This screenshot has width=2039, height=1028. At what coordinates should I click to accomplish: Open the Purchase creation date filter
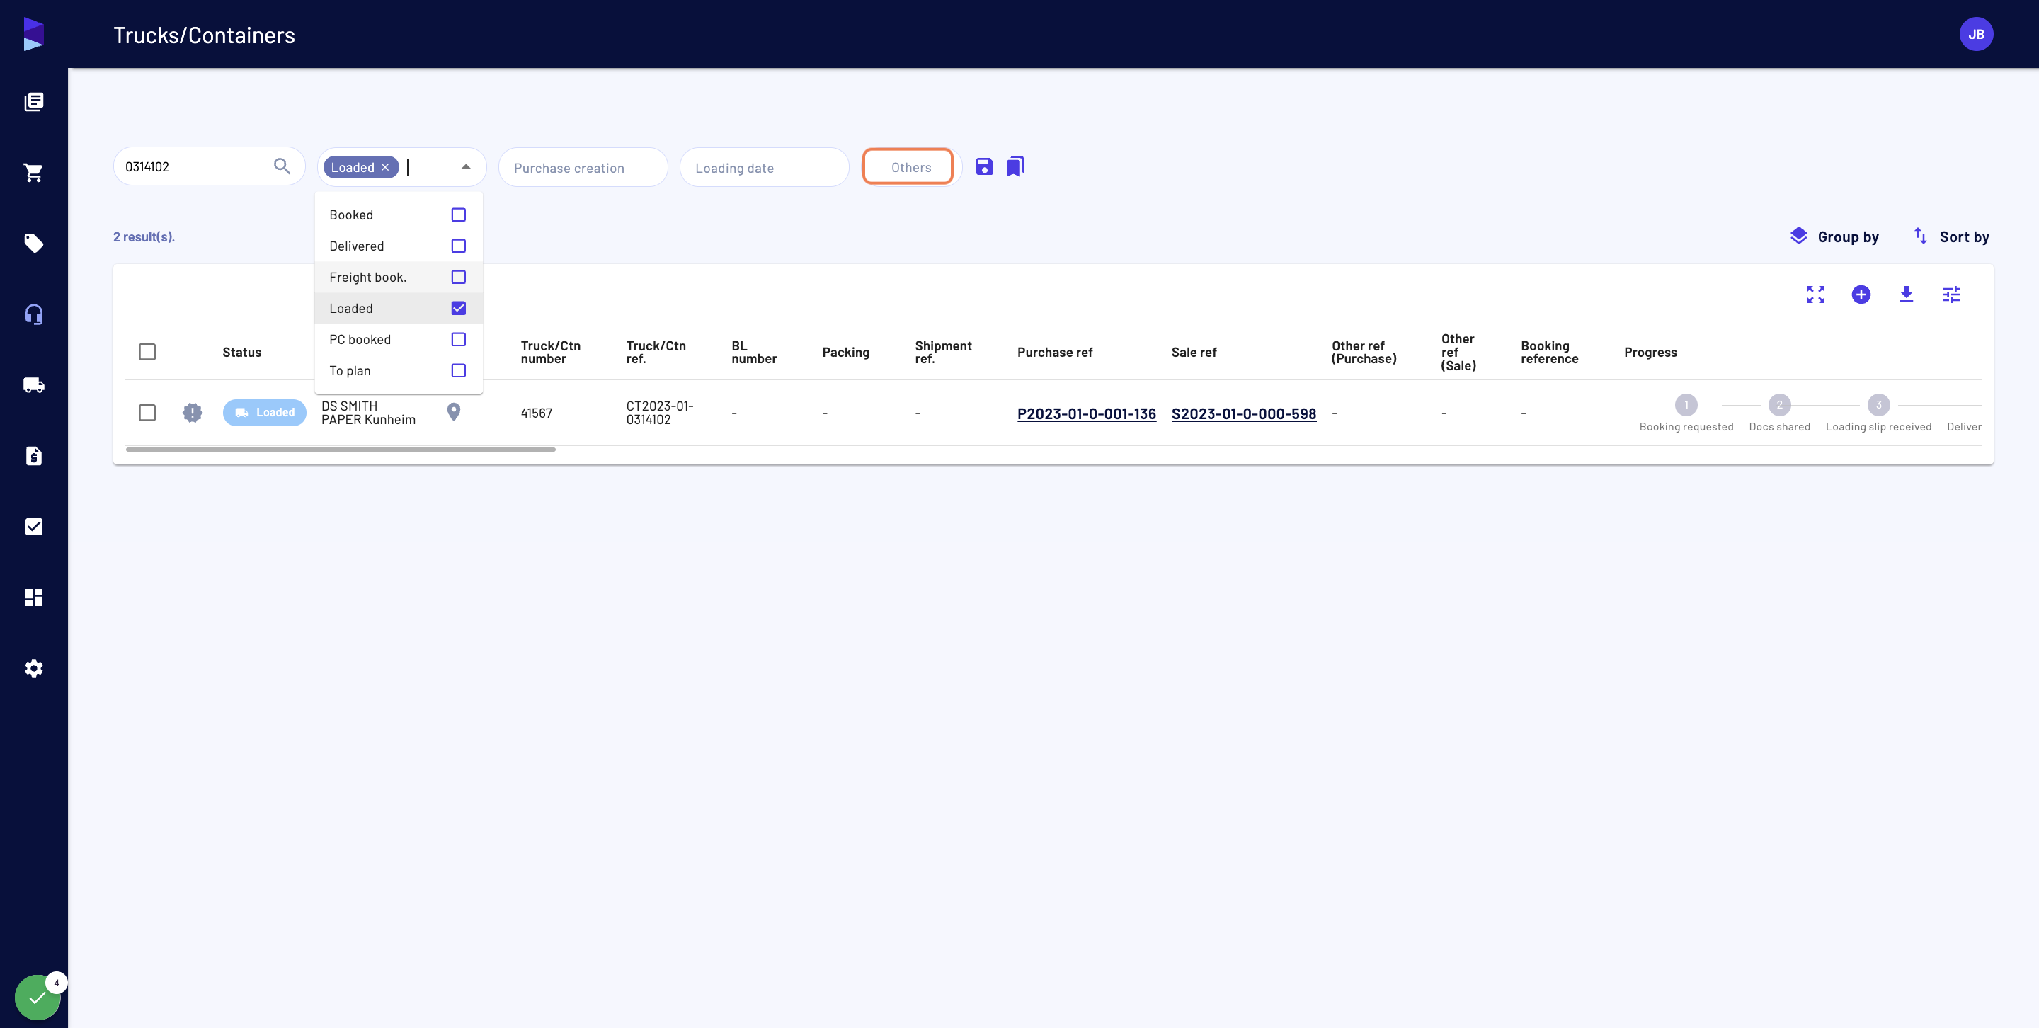point(583,167)
